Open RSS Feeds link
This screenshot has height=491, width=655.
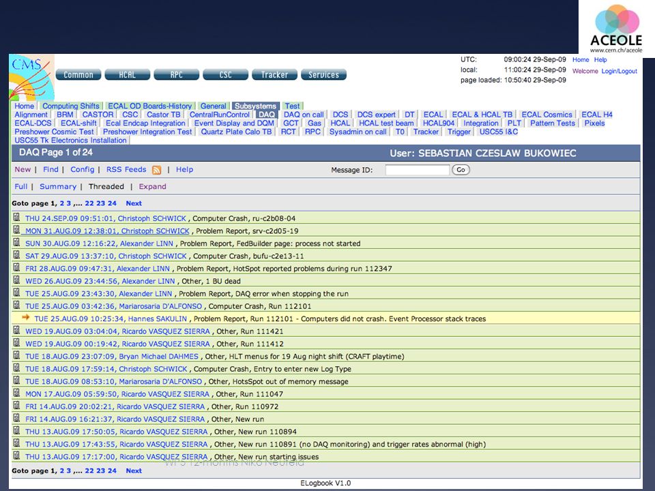126,170
